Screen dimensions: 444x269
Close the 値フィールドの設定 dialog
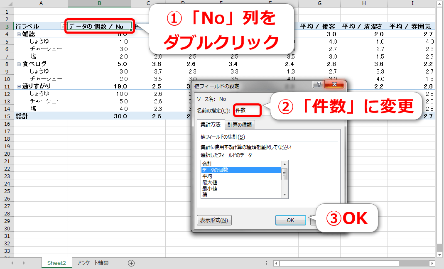[334, 84]
